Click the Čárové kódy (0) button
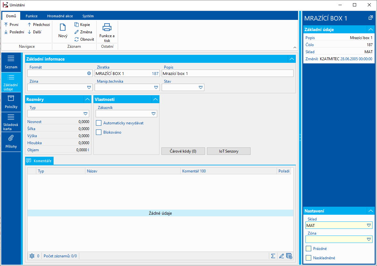Image resolution: width=377 pixels, height=266 pixels. pos(183,151)
